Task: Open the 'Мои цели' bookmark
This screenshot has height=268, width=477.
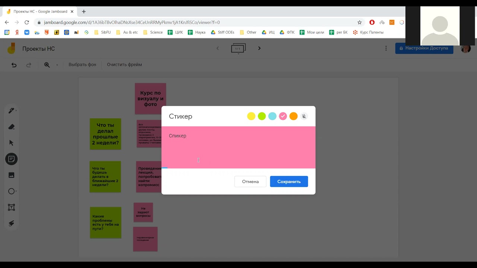Action: [x=312, y=32]
